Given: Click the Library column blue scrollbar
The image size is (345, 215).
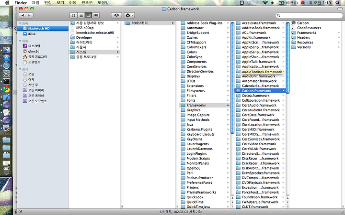Looking at the screenshot, I should click(232, 78).
